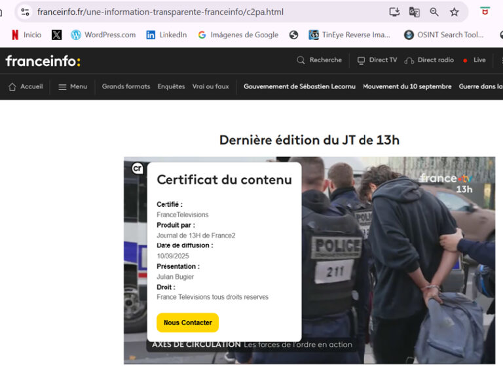Go to Accueil home page
The width and height of the screenshot is (503, 386).
tap(26, 86)
